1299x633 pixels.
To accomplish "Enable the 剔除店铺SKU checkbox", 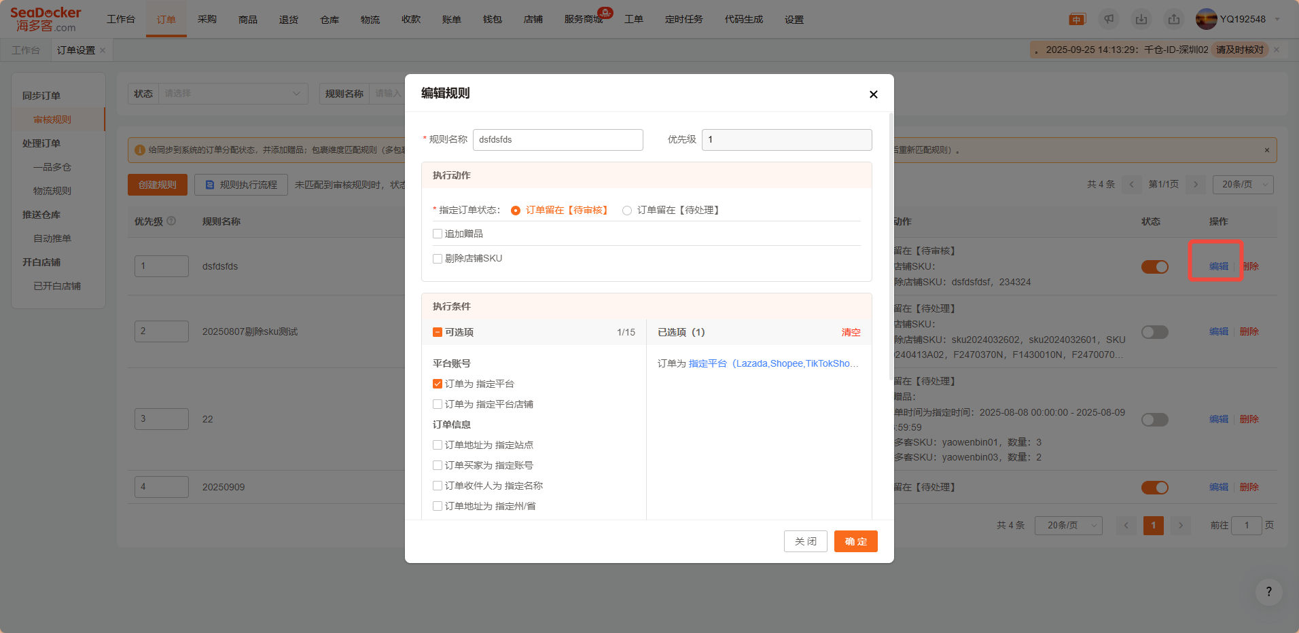I will 438,258.
